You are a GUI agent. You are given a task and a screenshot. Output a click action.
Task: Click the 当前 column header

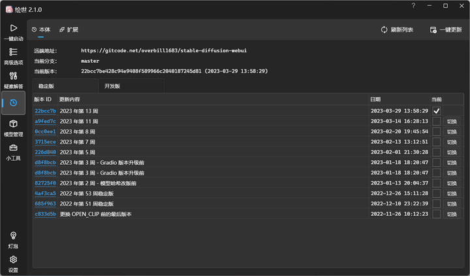(x=437, y=99)
